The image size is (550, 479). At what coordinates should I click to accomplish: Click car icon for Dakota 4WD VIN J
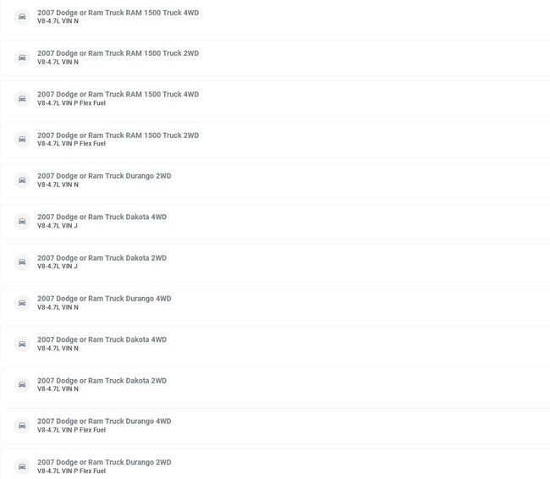point(22,222)
